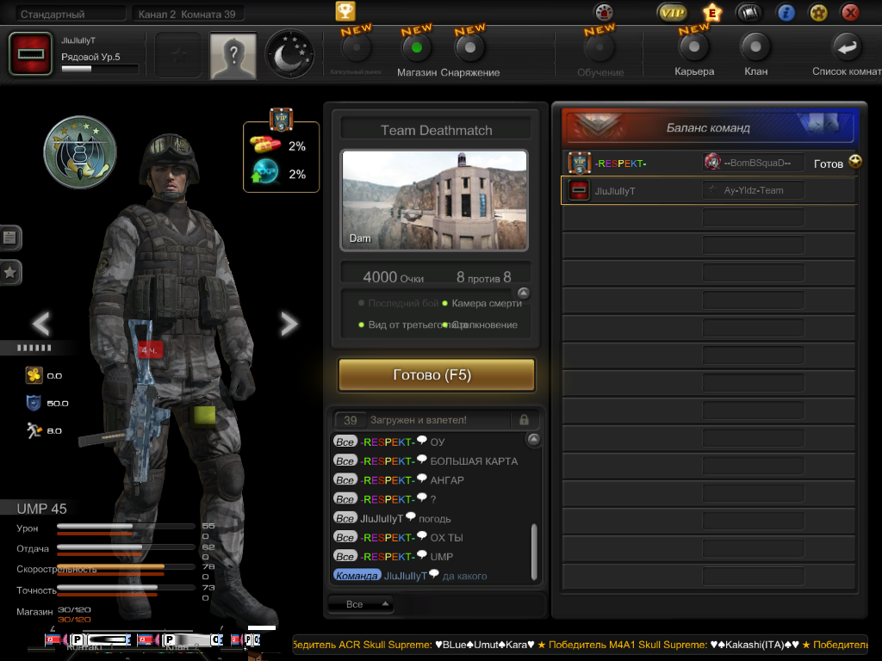882x661 pixels.
Task: Open the capsule market dial
Action: pyautogui.click(x=356, y=49)
